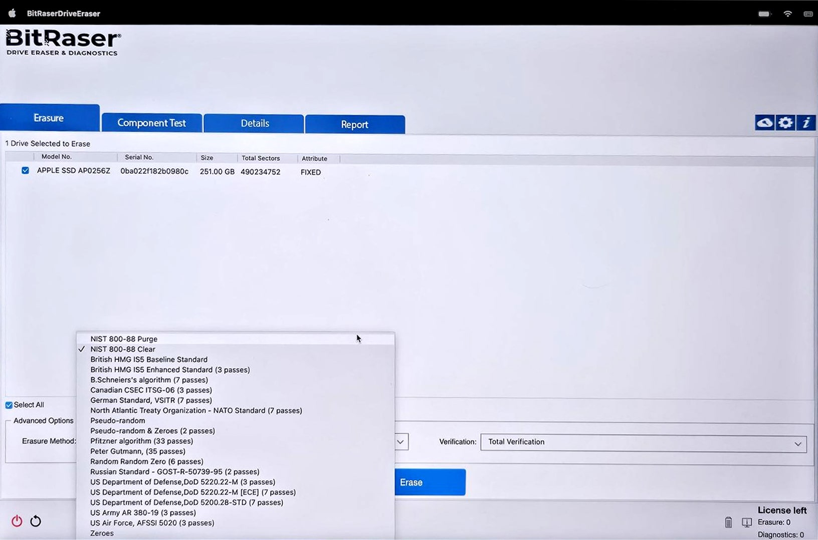Screen dimensions: 818x540
Task: Click the Wi-Fi icon in menu bar
Action: click(x=787, y=14)
